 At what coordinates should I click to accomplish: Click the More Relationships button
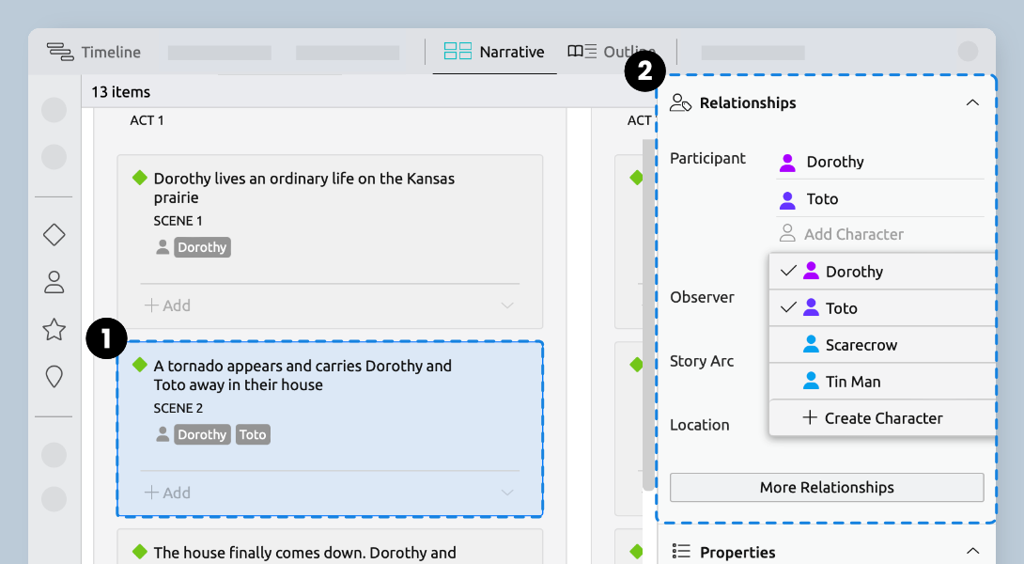click(x=827, y=488)
